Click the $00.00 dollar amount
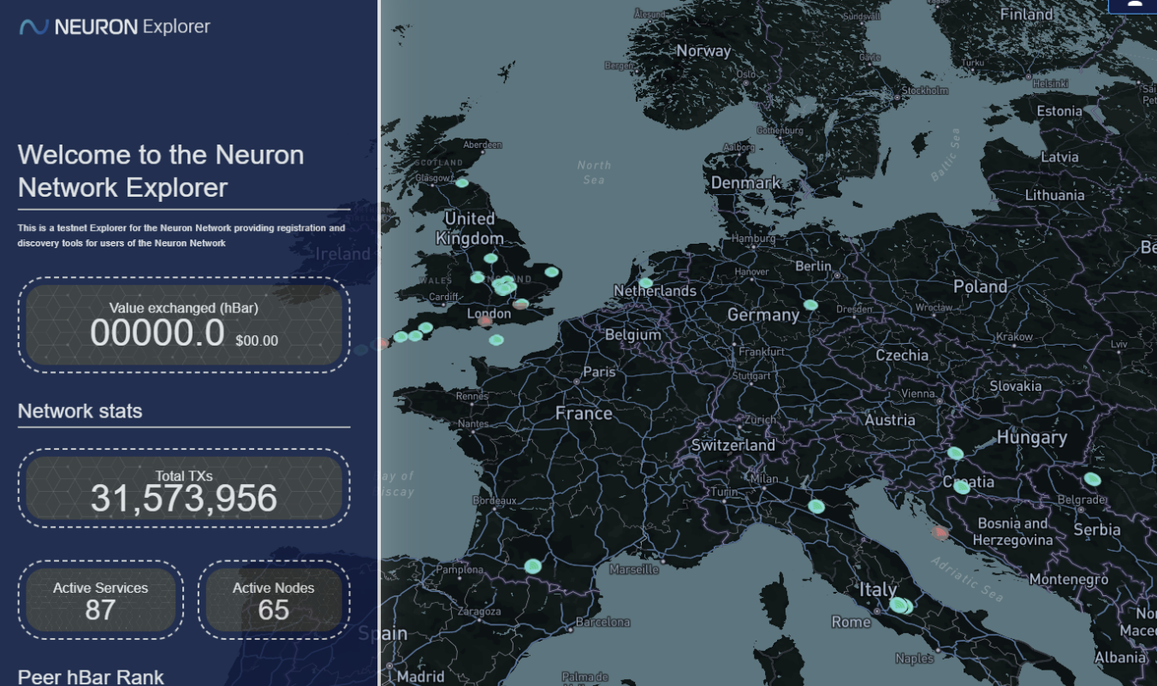This screenshot has width=1157, height=686. 257,340
